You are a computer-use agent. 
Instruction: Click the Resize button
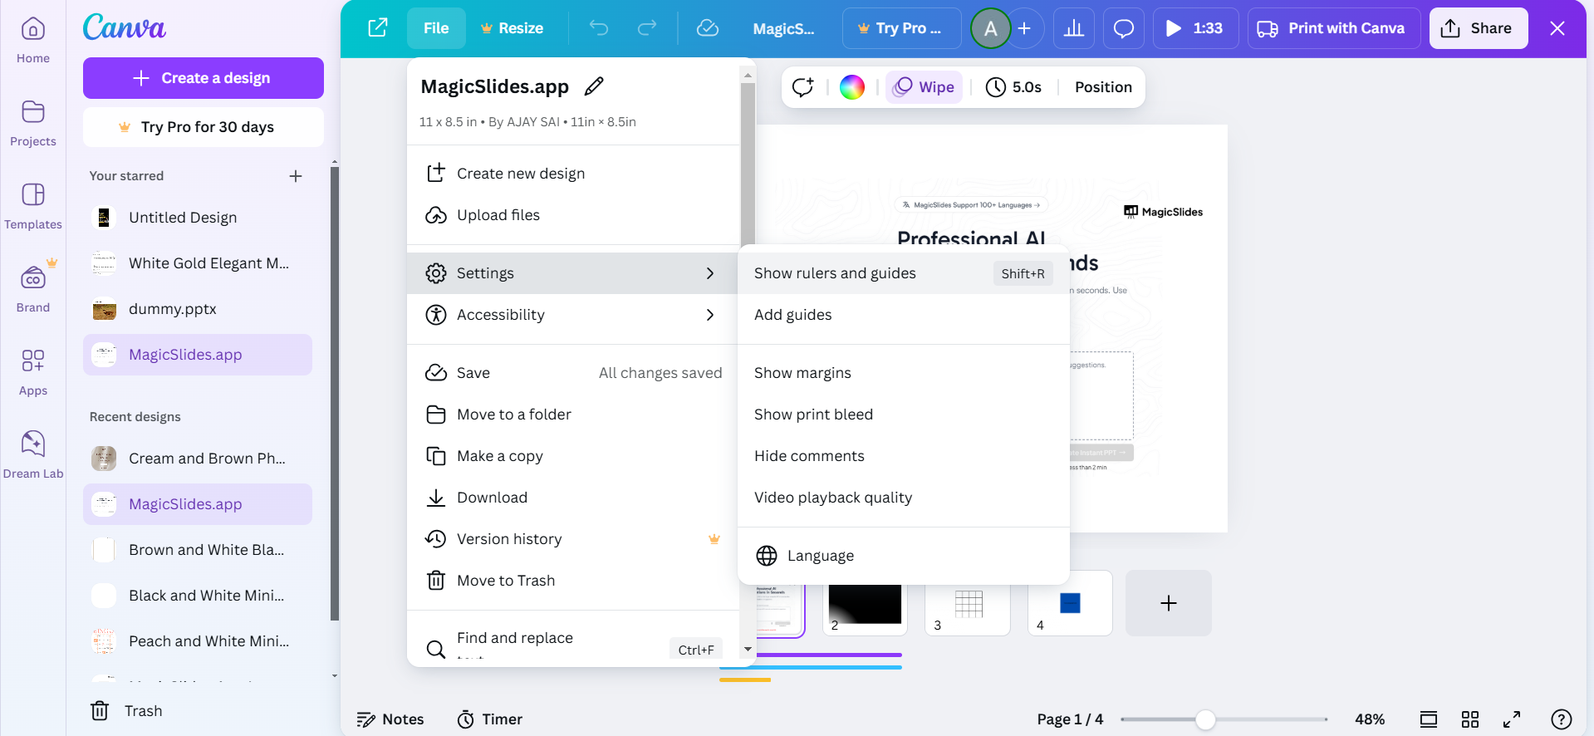tap(512, 28)
